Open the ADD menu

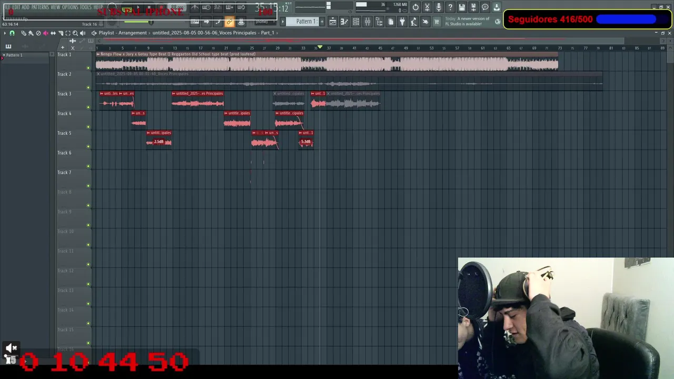point(25,7)
